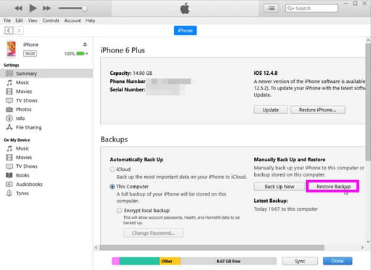This screenshot has width=371, height=270.
Task: Click the Capacity 14.90 GB text
Action: pyautogui.click(x=131, y=73)
